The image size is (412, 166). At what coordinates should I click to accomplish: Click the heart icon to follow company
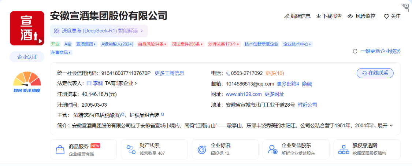pyautogui.click(x=386, y=16)
